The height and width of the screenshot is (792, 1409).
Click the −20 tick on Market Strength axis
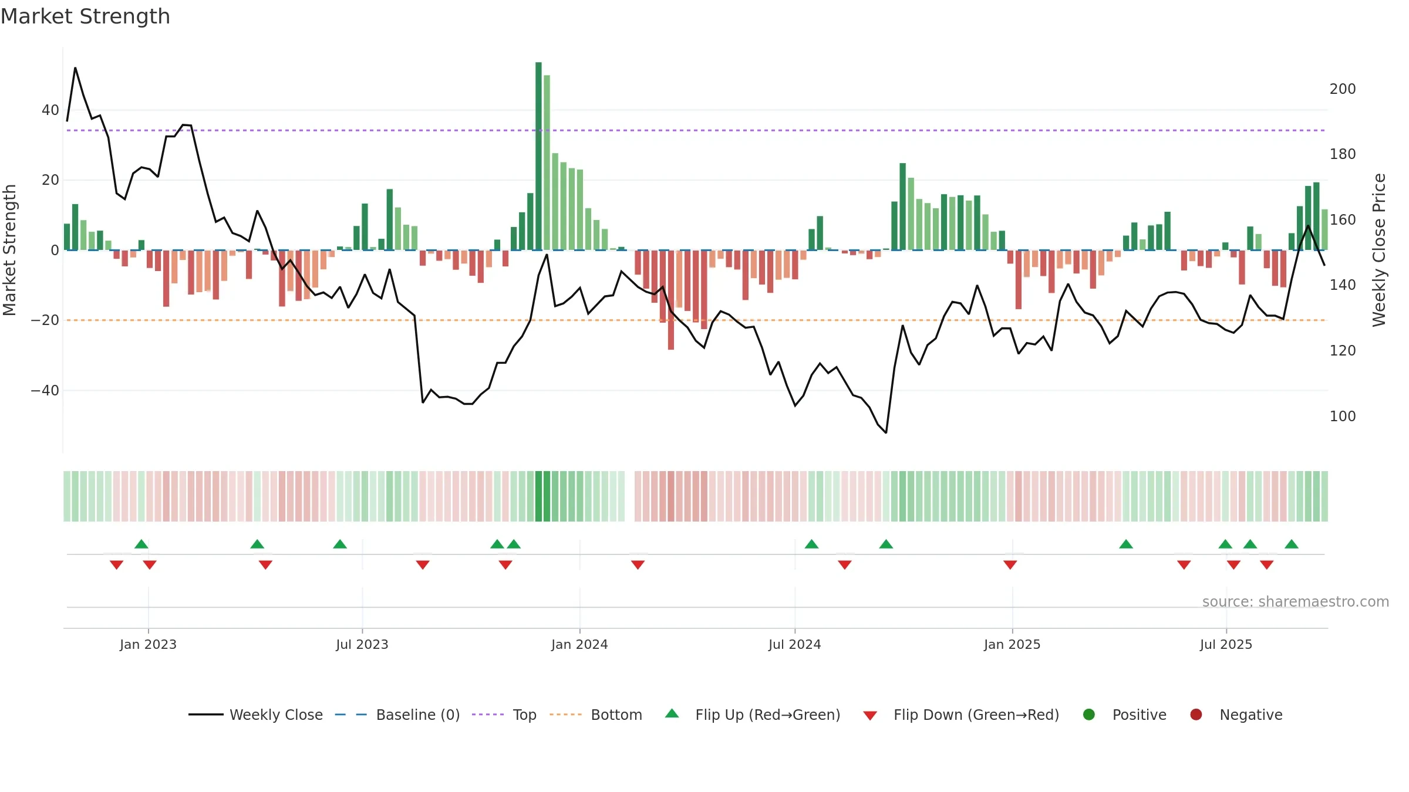(x=45, y=320)
